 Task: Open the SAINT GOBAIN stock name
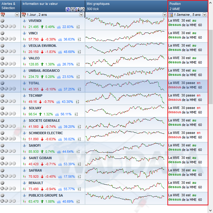[40, 158]
